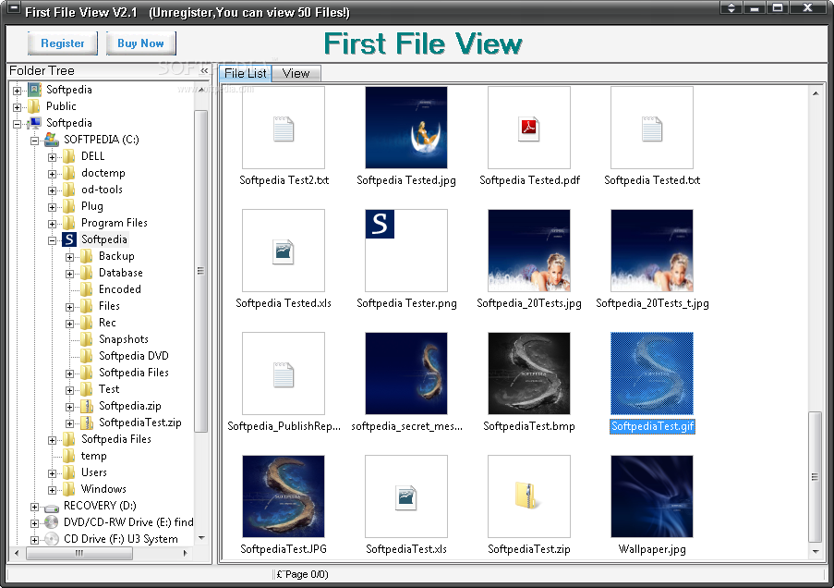Click the DVD/CD-RW Drive (E:) disc icon
The width and height of the screenshot is (834, 588).
[x=52, y=522]
